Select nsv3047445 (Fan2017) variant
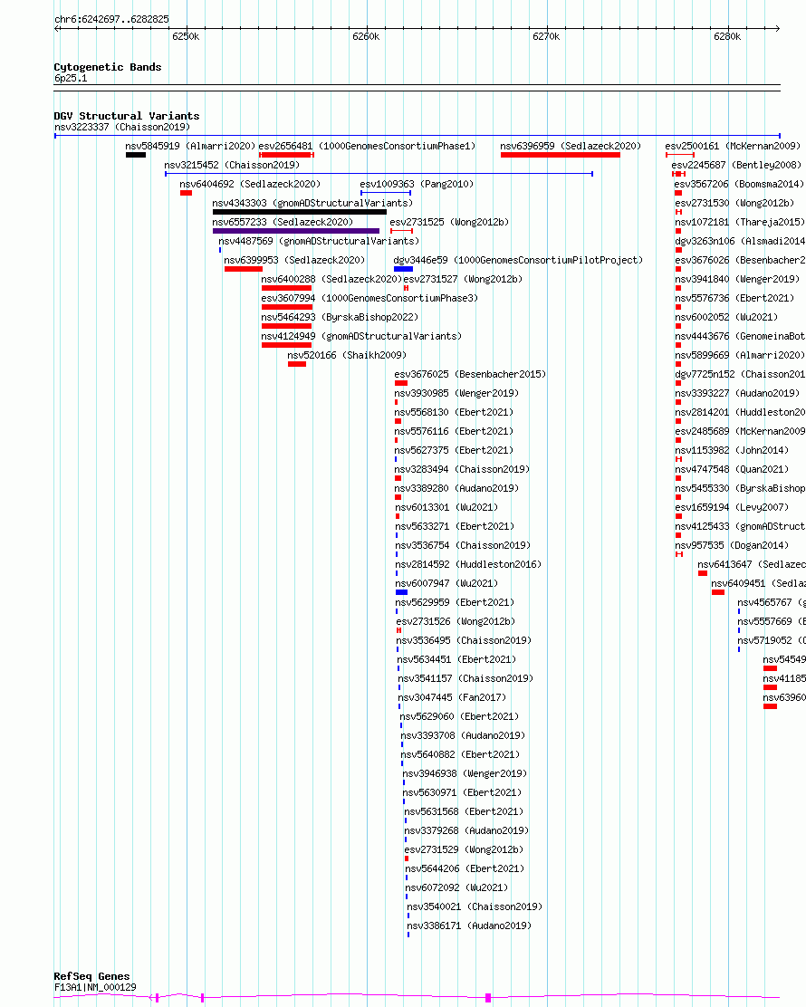 452,697
